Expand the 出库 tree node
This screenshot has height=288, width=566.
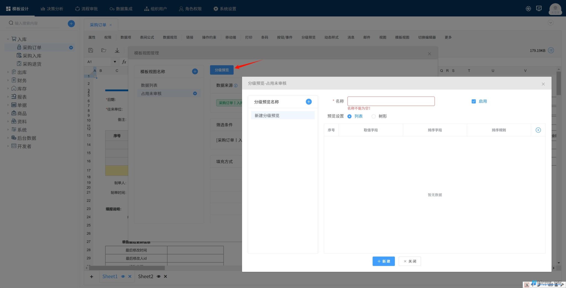(8, 72)
